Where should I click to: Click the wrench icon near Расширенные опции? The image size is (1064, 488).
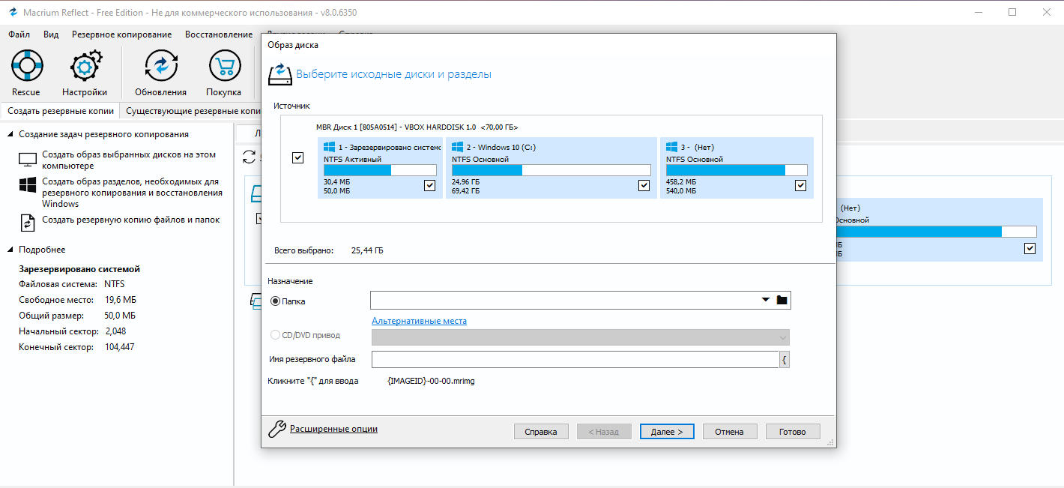pyautogui.click(x=277, y=429)
